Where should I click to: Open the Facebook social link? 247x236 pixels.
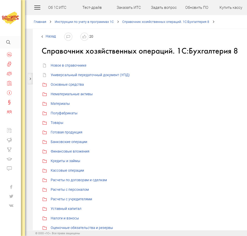click(11, 187)
